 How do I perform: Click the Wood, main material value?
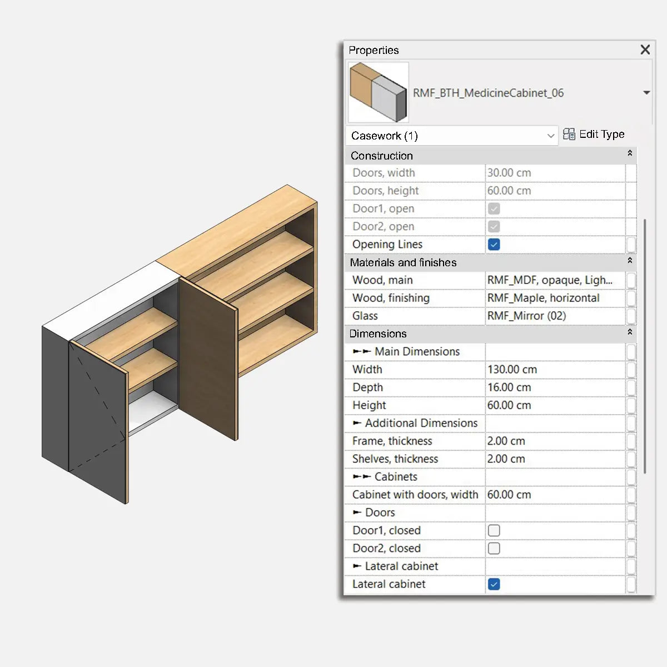tap(555, 280)
